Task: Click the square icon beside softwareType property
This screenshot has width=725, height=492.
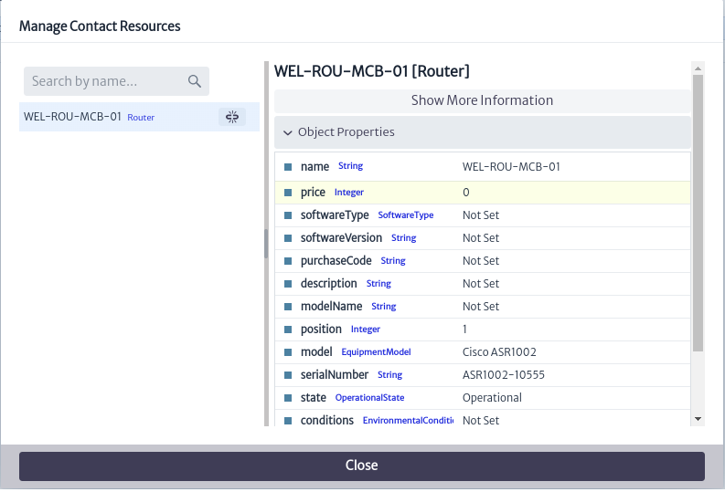Action: tap(288, 215)
